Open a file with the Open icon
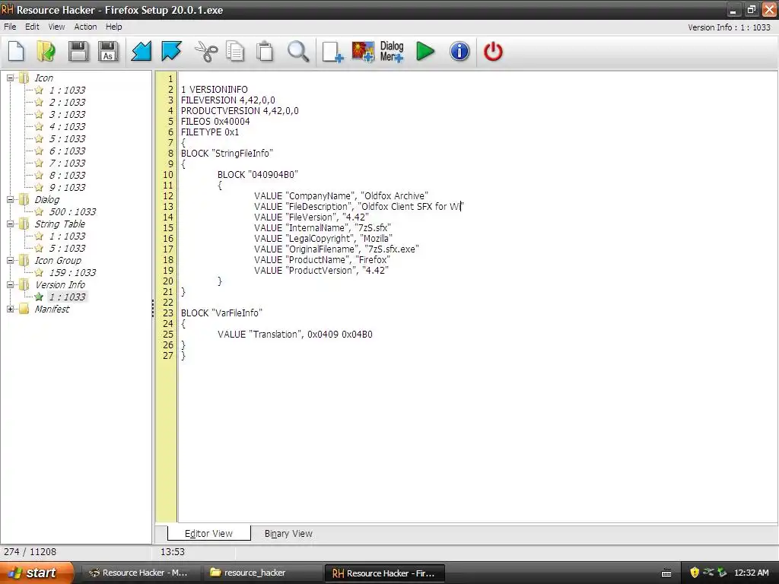Viewport: 779px width, 584px height. pos(46,51)
